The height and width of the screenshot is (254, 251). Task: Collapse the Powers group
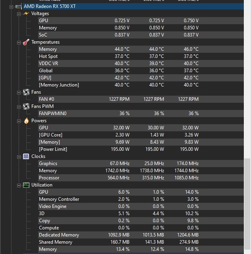(19, 121)
